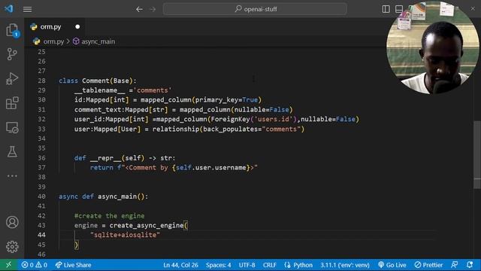Open Problems errors and warnings counter
This screenshot has height=271, width=481.
tap(35, 265)
